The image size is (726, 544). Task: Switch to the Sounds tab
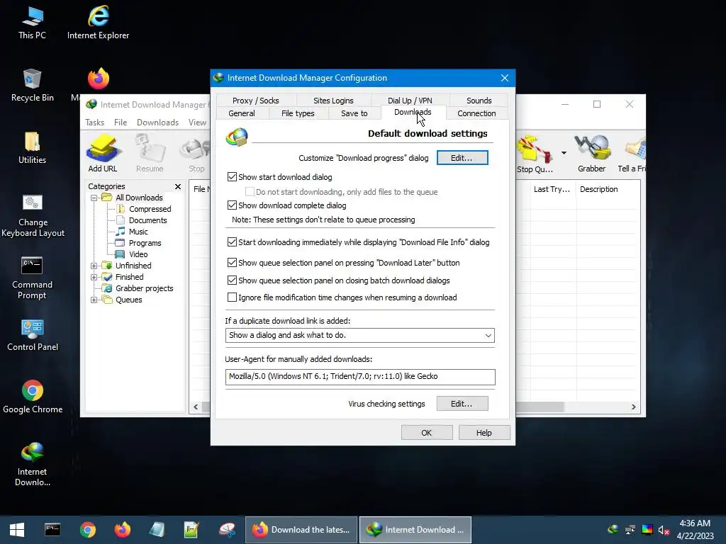point(479,101)
